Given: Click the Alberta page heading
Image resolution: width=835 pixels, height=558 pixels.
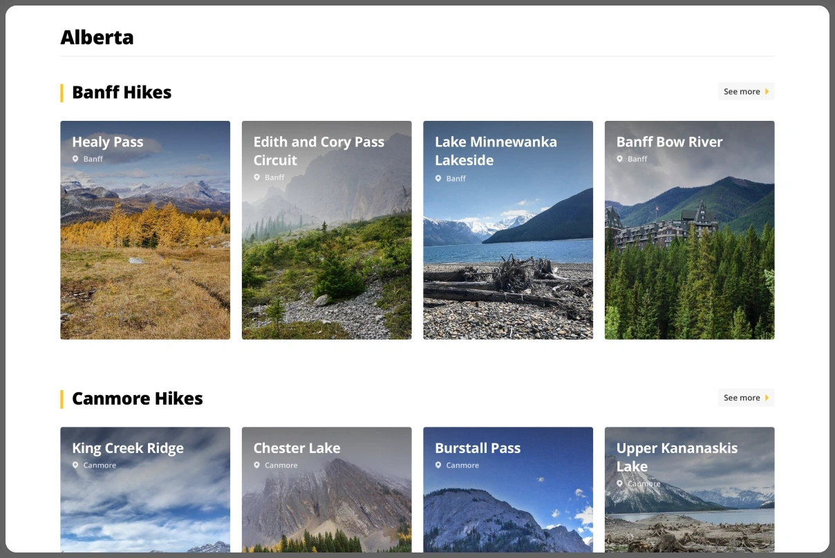Looking at the screenshot, I should pos(97,37).
